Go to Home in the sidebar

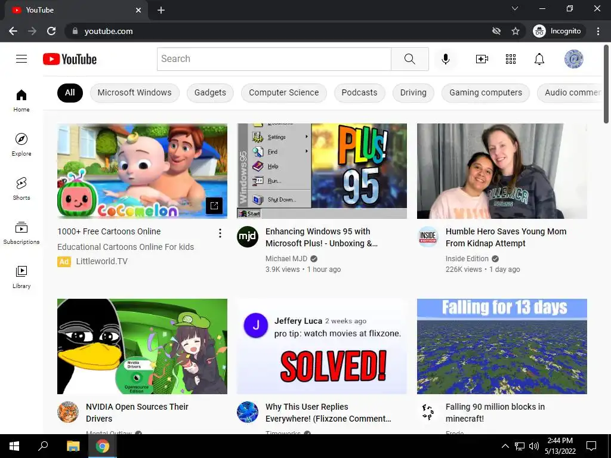pyautogui.click(x=21, y=101)
